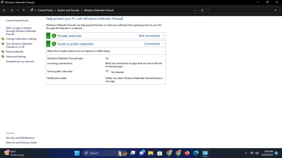The image size is (282, 158).
Task: Launch Troubleshoot my network
Action: (20, 61)
